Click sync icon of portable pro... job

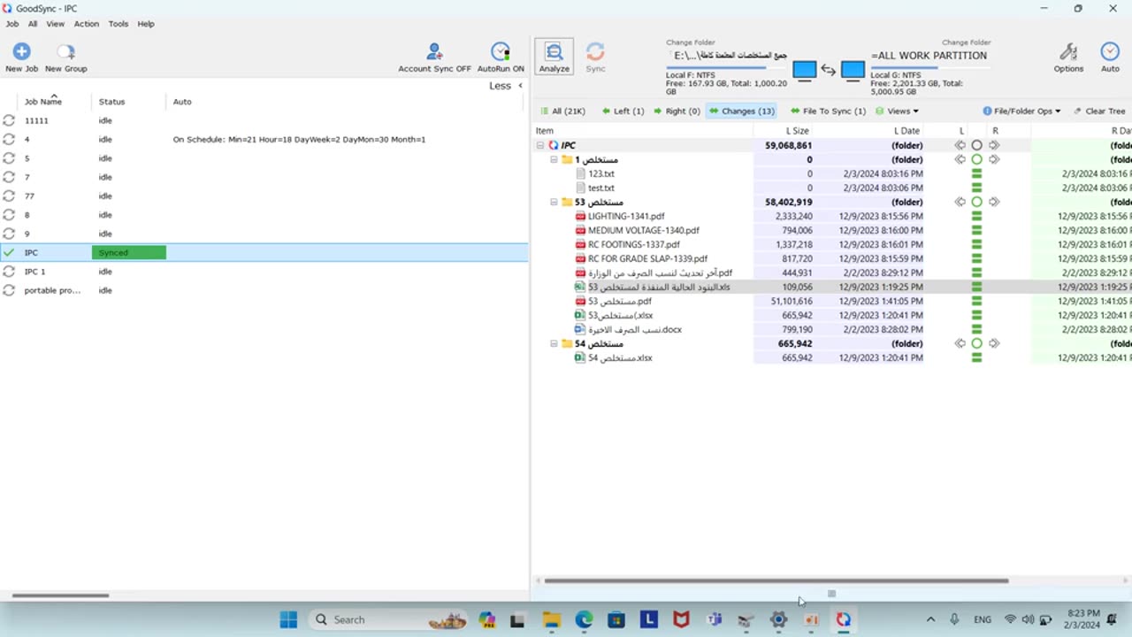tap(9, 290)
